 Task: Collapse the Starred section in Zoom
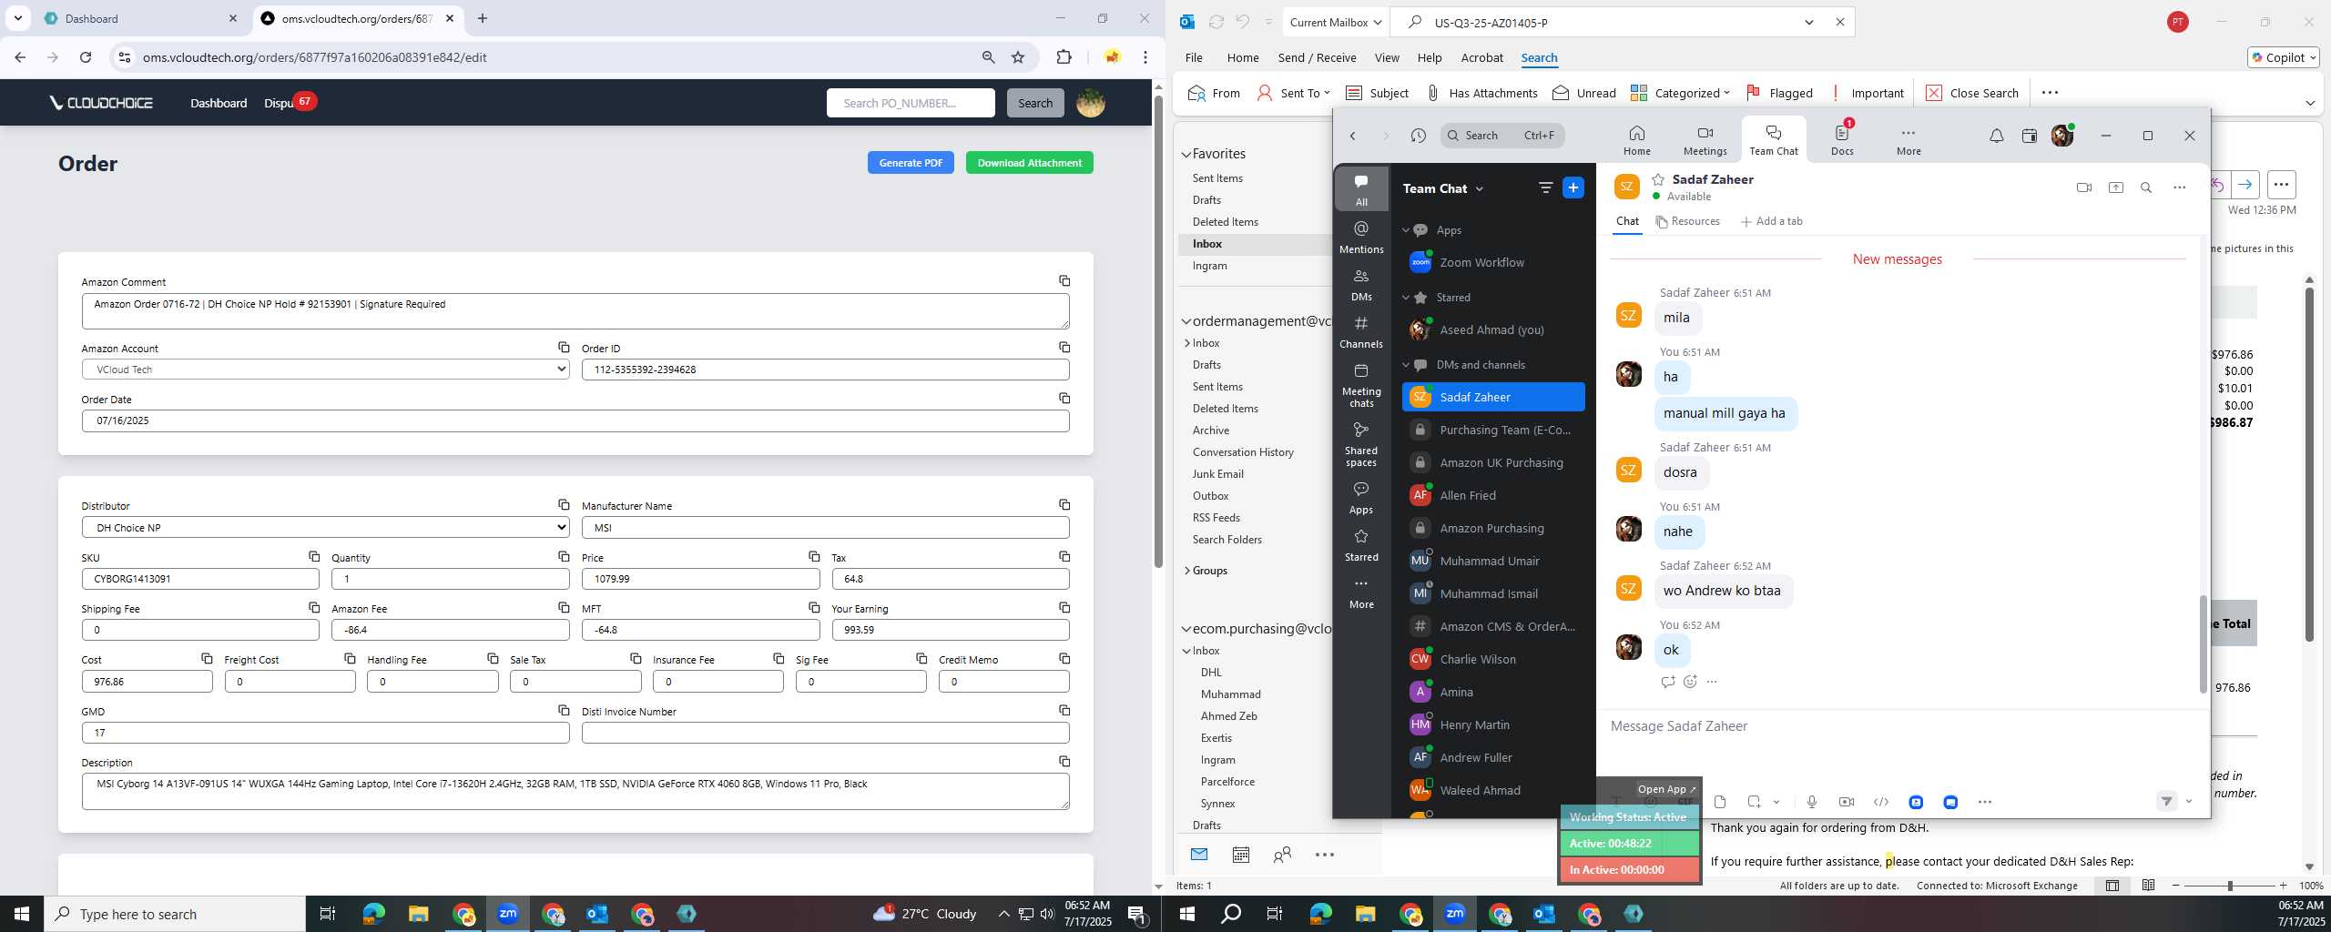pyautogui.click(x=1405, y=298)
